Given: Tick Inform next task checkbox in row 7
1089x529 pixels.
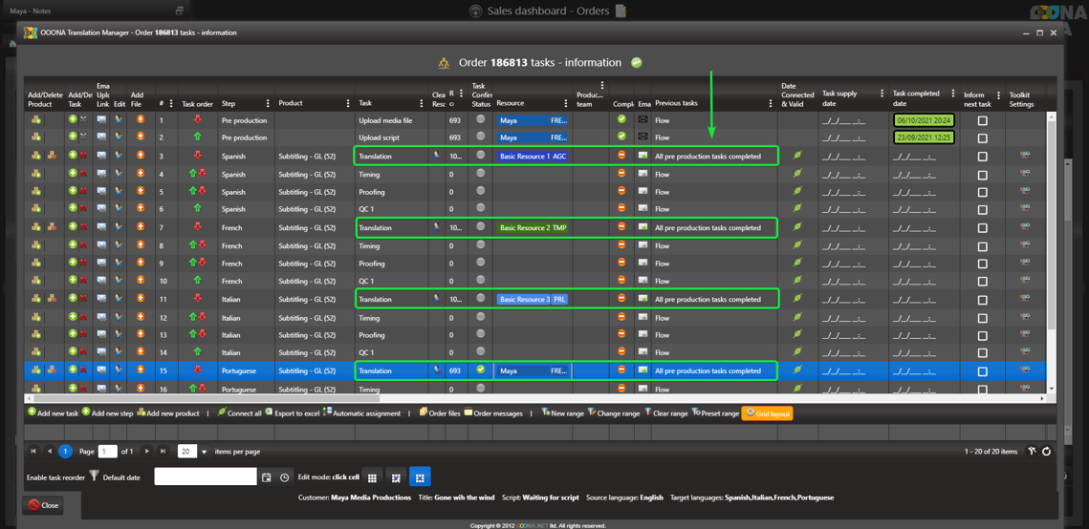Looking at the screenshot, I should click(982, 228).
